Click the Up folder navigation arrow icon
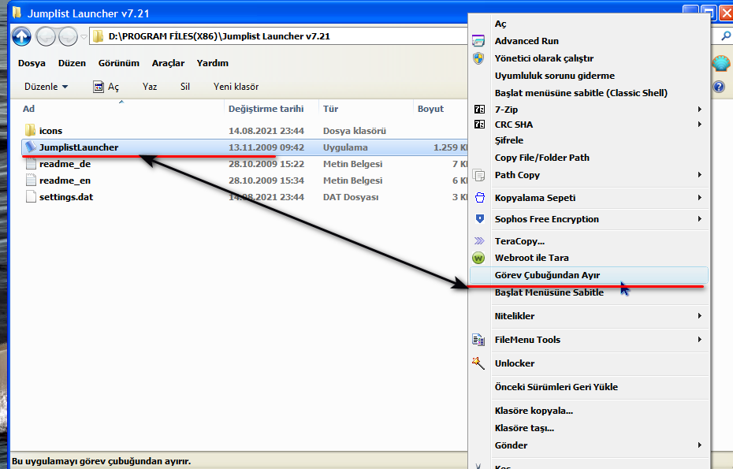Screen dimensions: 733x469 [21, 36]
